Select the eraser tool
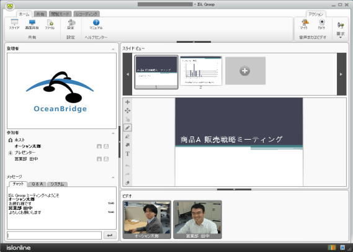The image size is (353, 252). [x=127, y=183]
